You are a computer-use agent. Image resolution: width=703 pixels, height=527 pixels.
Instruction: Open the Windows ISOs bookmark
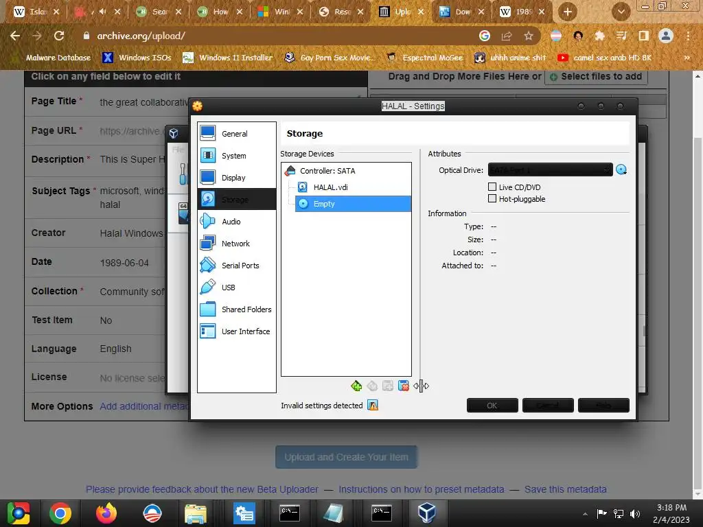pyautogui.click(x=137, y=58)
